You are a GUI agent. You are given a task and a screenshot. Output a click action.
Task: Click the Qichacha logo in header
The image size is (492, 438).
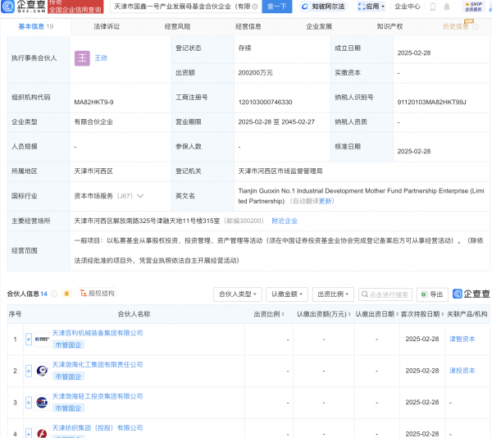click(24, 7)
